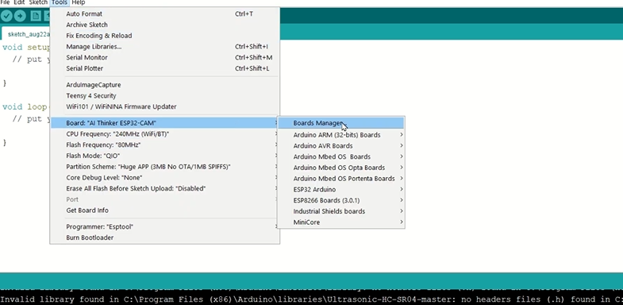Expand Arduino Mbed OS Opta Boards
This screenshot has height=305, width=623.
click(341, 168)
